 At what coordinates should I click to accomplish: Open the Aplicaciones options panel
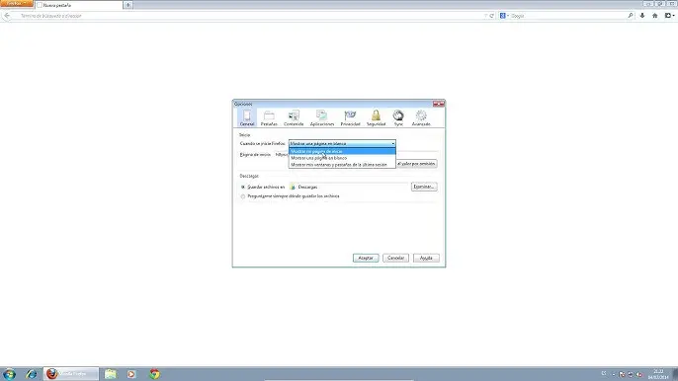322,117
